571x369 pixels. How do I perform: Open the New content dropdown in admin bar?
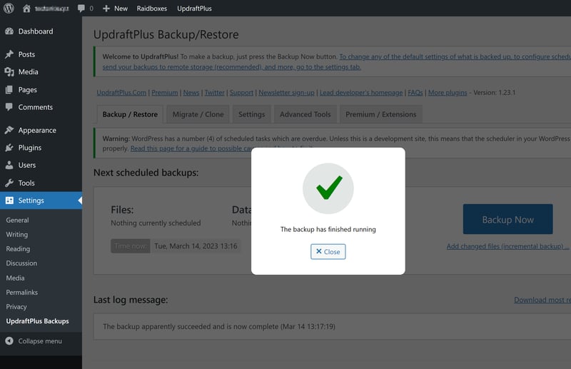tap(115, 9)
